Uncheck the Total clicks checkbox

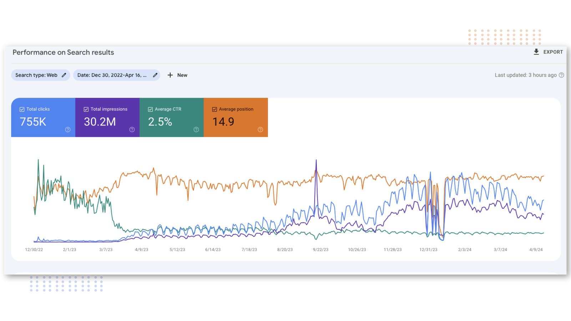pos(22,109)
